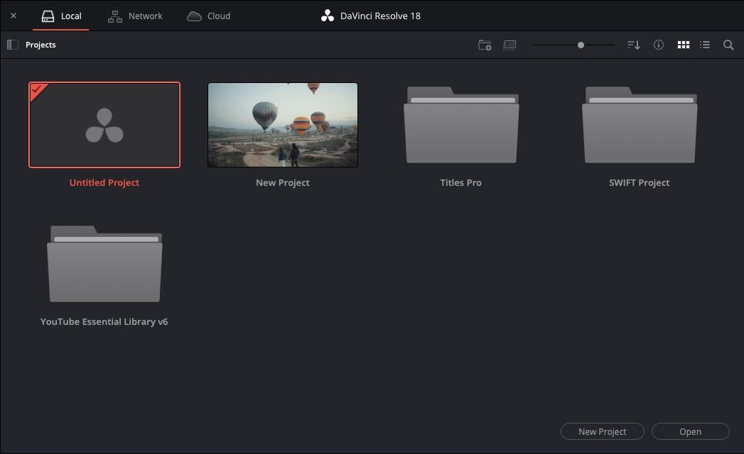Open the Titles Pro folder
The width and height of the screenshot is (744, 454).
461,125
